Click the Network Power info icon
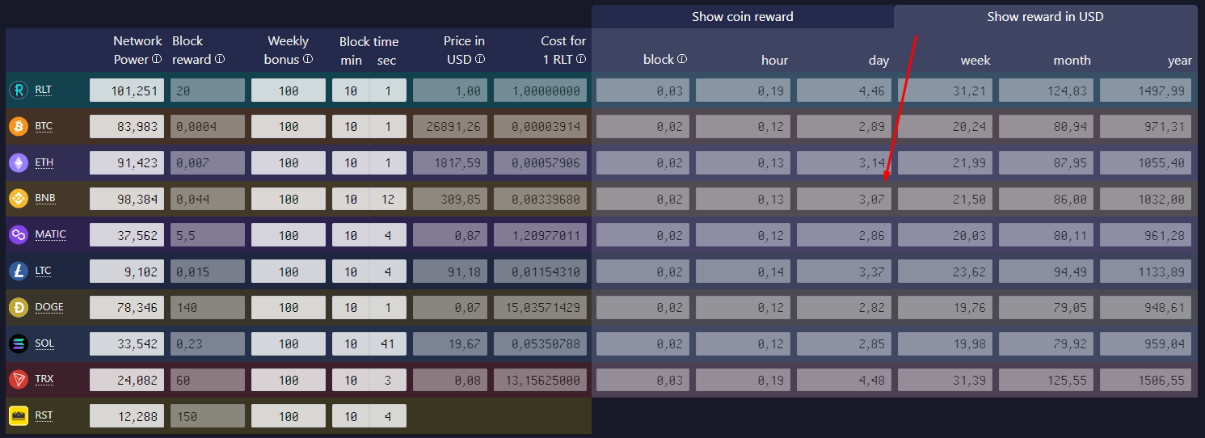 click(x=157, y=60)
